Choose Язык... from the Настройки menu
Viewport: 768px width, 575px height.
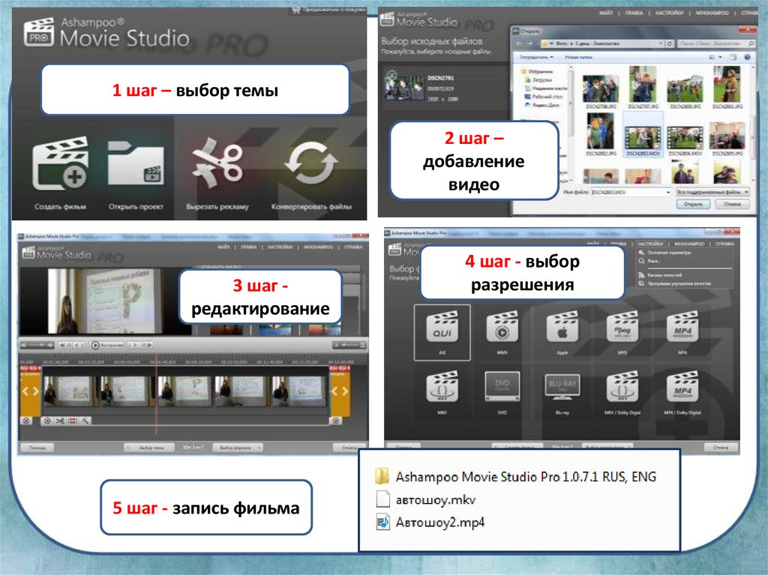654,261
